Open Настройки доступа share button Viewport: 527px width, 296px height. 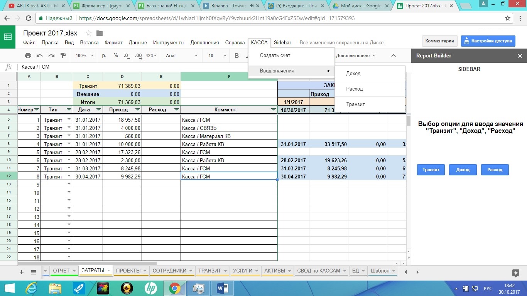(488, 41)
